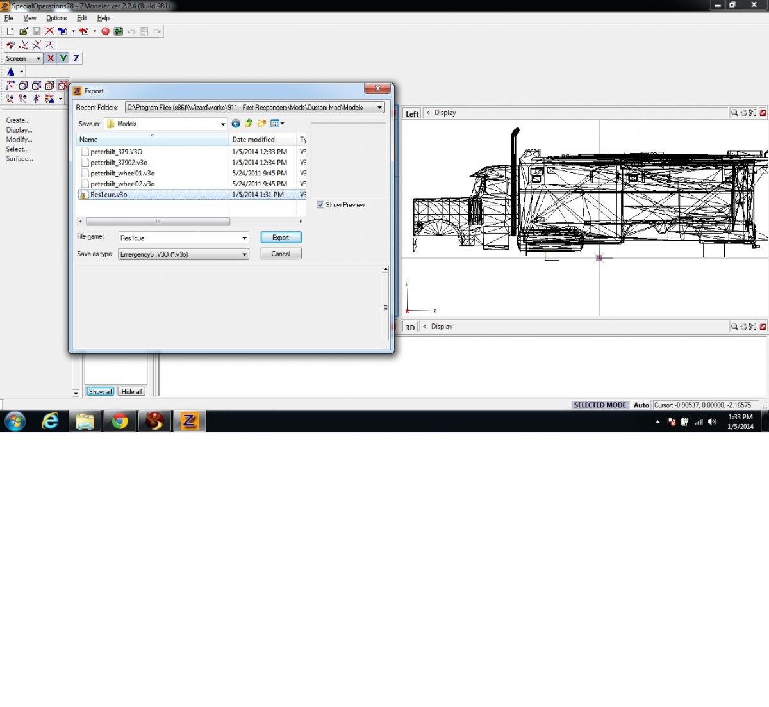Screen dimensions: 769x707
Task: Click the Open file folder icon
Action: tap(23, 31)
